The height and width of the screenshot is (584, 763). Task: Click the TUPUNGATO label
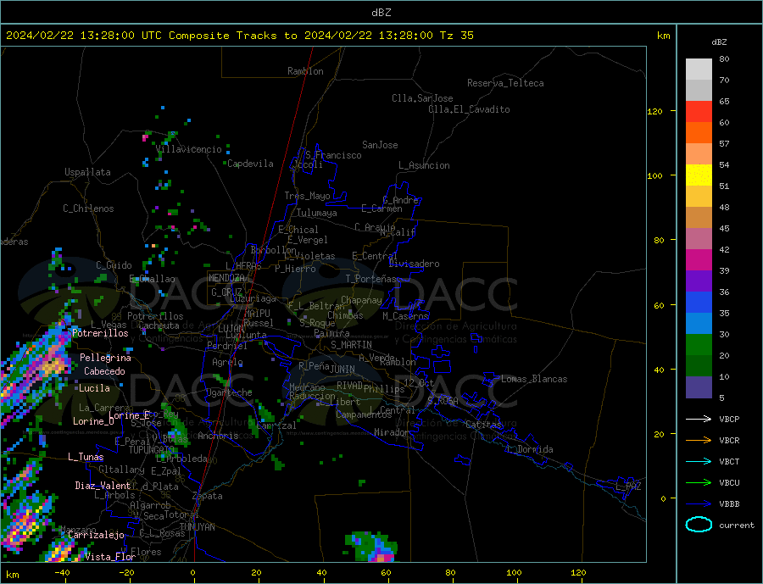point(152,450)
